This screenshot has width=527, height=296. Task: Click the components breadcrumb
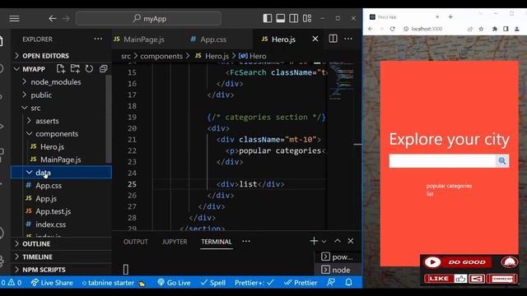tap(161, 56)
